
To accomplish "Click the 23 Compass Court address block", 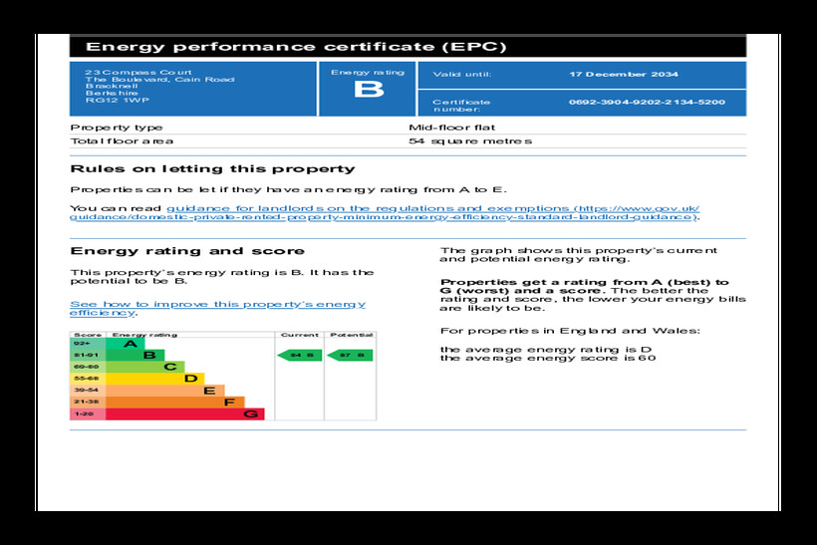I will [x=159, y=88].
